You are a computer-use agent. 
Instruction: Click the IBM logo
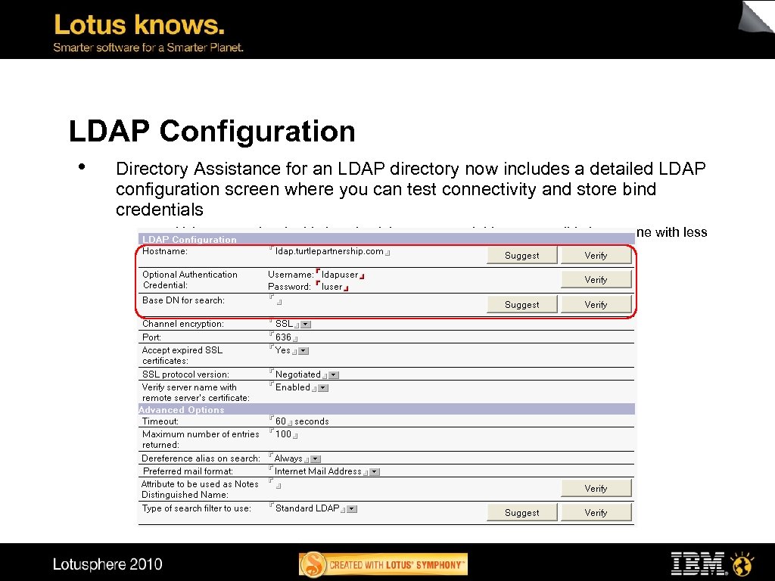click(x=696, y=563)
